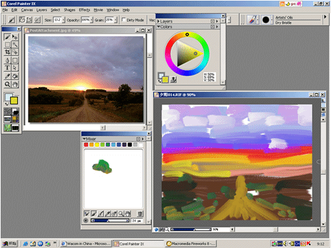Click the brush Size input field

tap(58, 20)
